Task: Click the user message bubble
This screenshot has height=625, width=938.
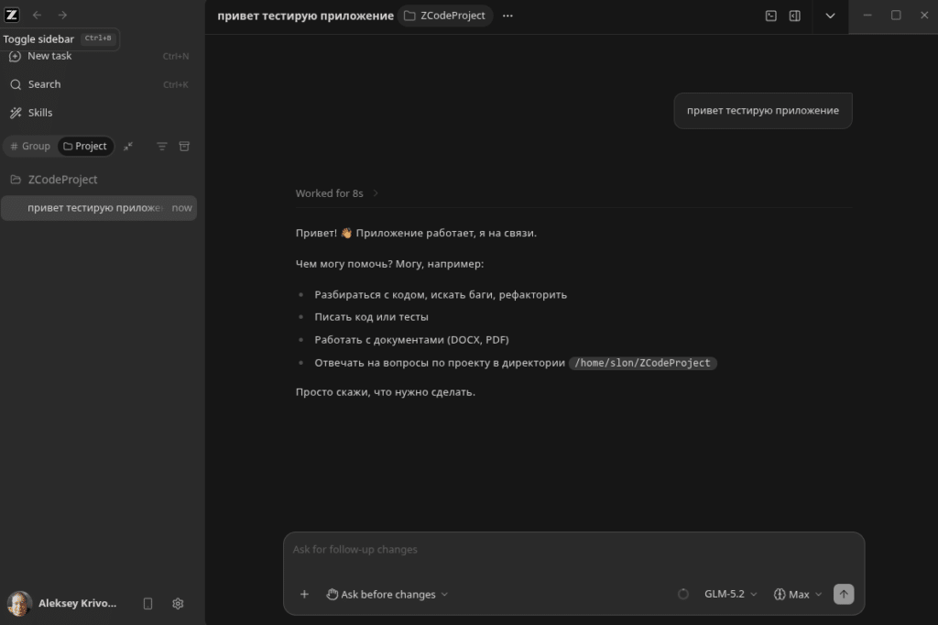Action: pos(763,111)
